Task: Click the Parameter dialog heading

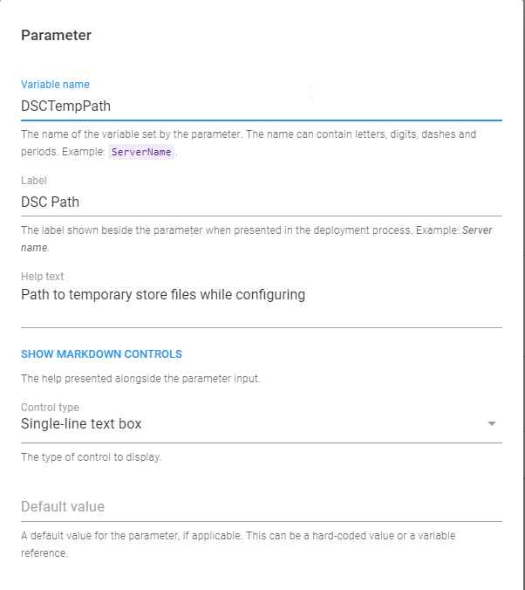Action: pos(56,36)
